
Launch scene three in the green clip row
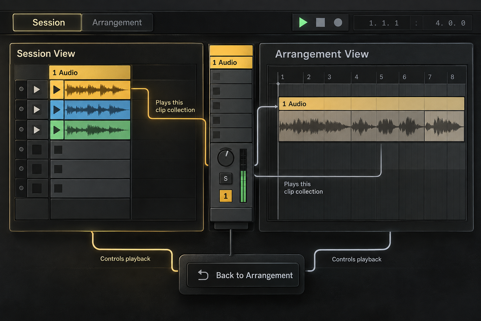(x=37, y=130)
